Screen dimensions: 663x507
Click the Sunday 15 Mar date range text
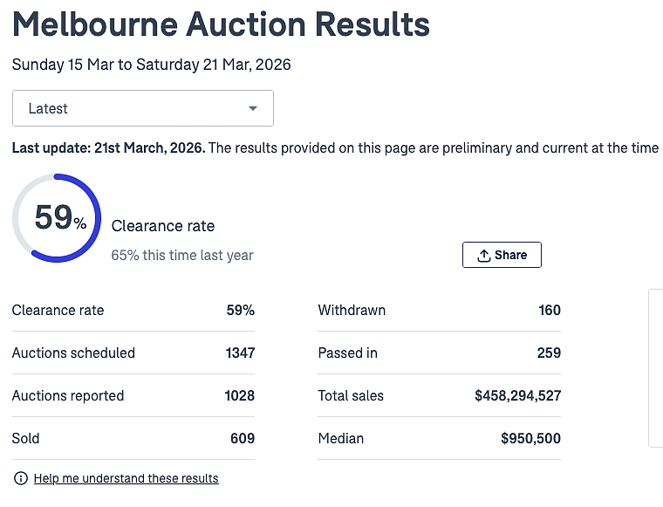point(152,65)
